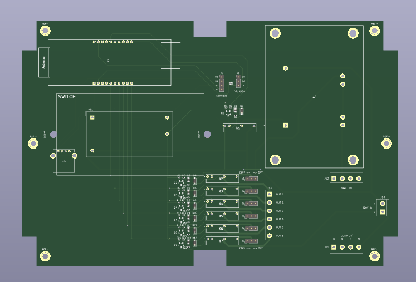Click the right-edge middle mounting hole
416x282 pixels.
pos(386,144)
